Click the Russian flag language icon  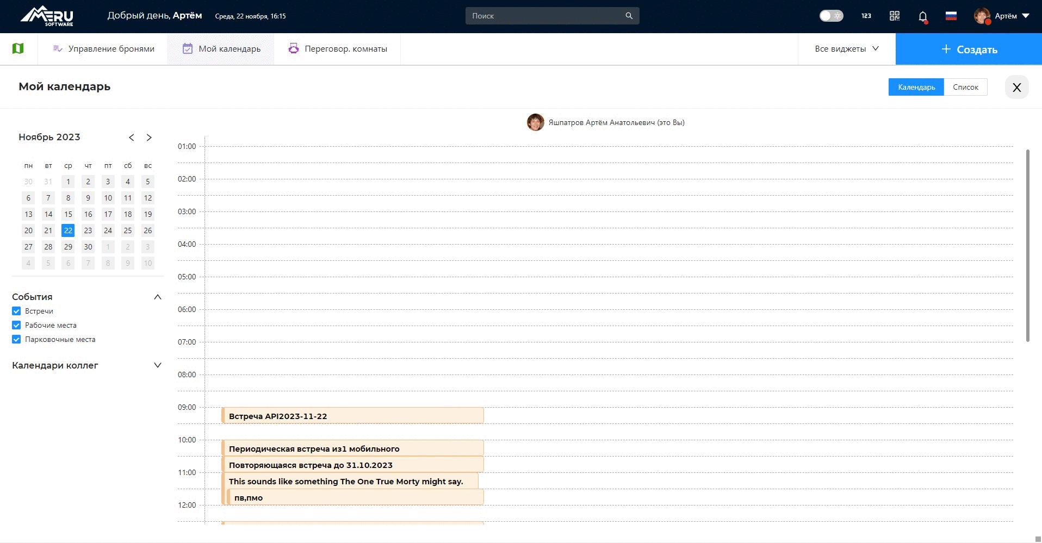(x=951, y=16)
